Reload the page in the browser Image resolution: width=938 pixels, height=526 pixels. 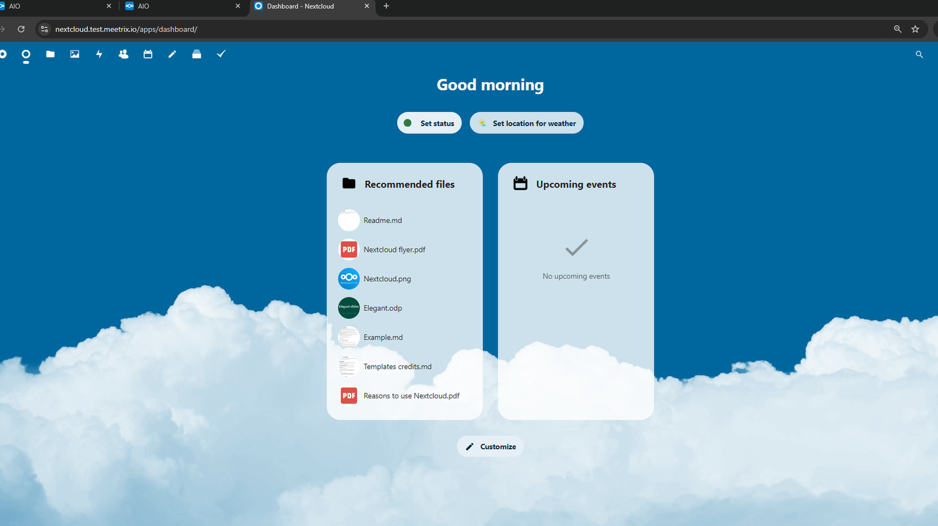click(x=21, y=29)
